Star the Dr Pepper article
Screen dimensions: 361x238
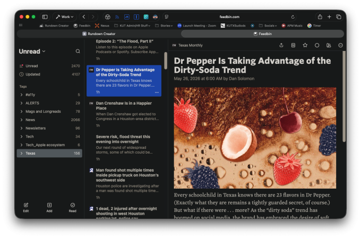pyautogui.click(x=305, y=45)
